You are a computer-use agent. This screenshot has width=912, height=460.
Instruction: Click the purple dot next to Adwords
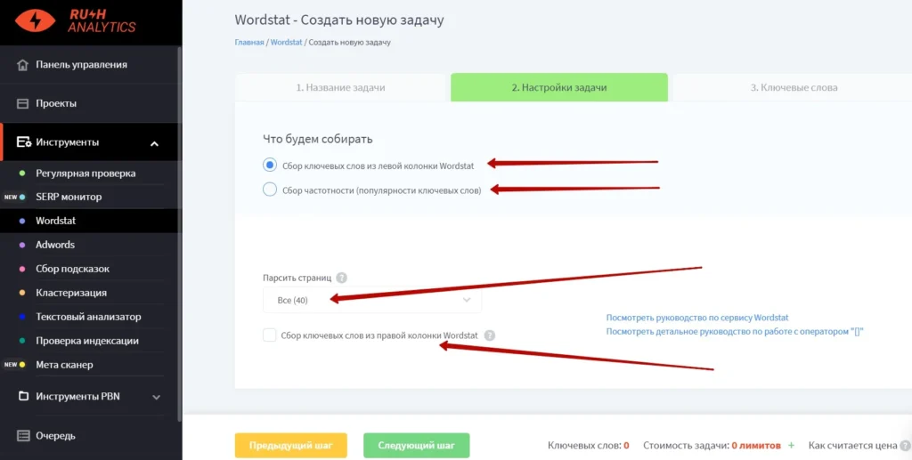(x=22, y=245)
